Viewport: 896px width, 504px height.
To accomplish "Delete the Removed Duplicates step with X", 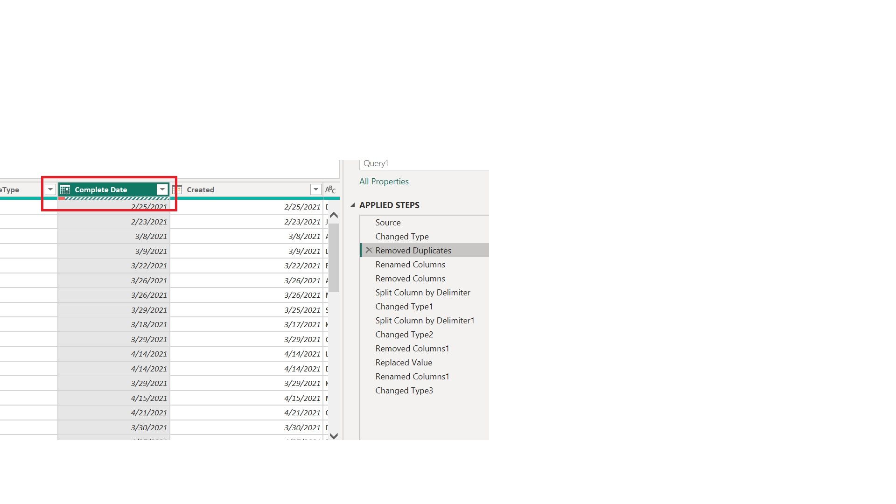I will [x=369, y=250].
